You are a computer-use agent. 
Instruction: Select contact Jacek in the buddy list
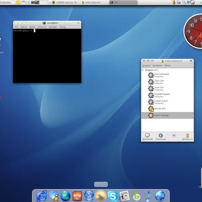pyautogui.click(x=168, y=88)
